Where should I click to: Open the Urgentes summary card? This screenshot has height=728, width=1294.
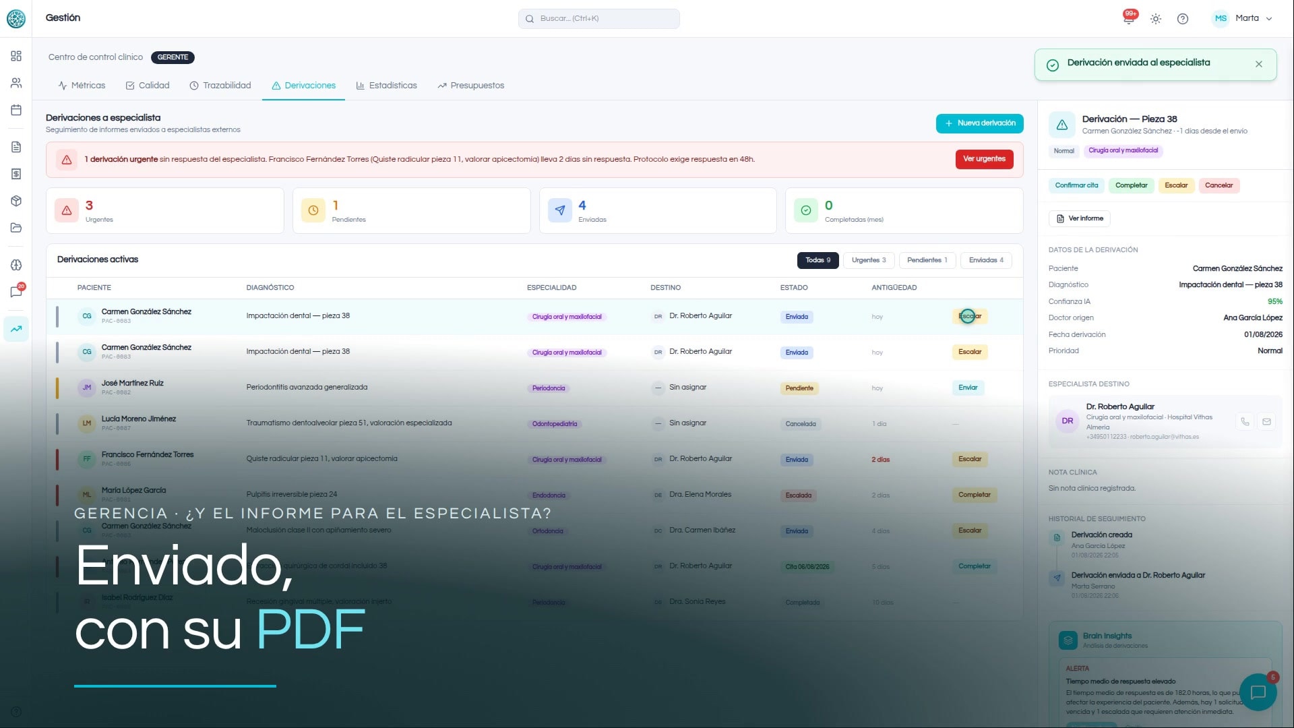165,211
